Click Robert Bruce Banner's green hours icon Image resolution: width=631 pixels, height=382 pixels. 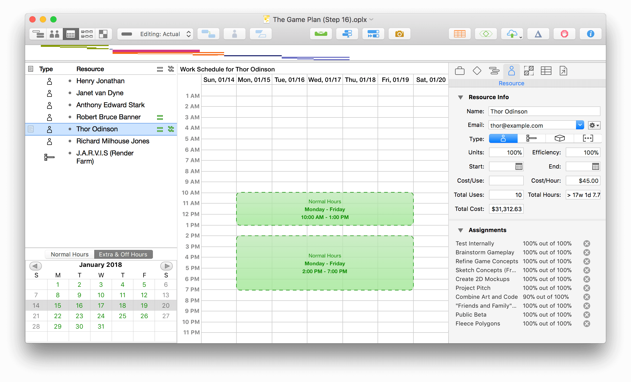click(x=160, y=117)
